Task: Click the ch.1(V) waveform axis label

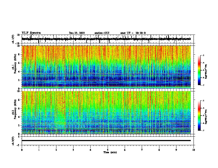Action: (13, 39)
